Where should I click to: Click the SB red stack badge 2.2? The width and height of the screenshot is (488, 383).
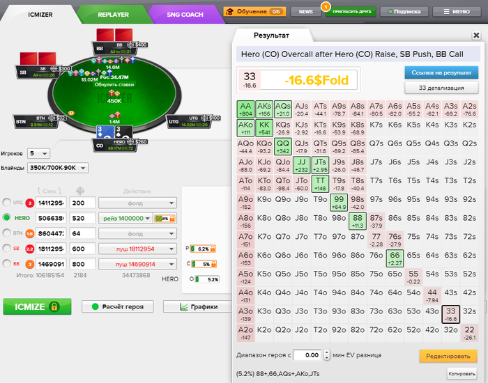[x=29, y=249]
